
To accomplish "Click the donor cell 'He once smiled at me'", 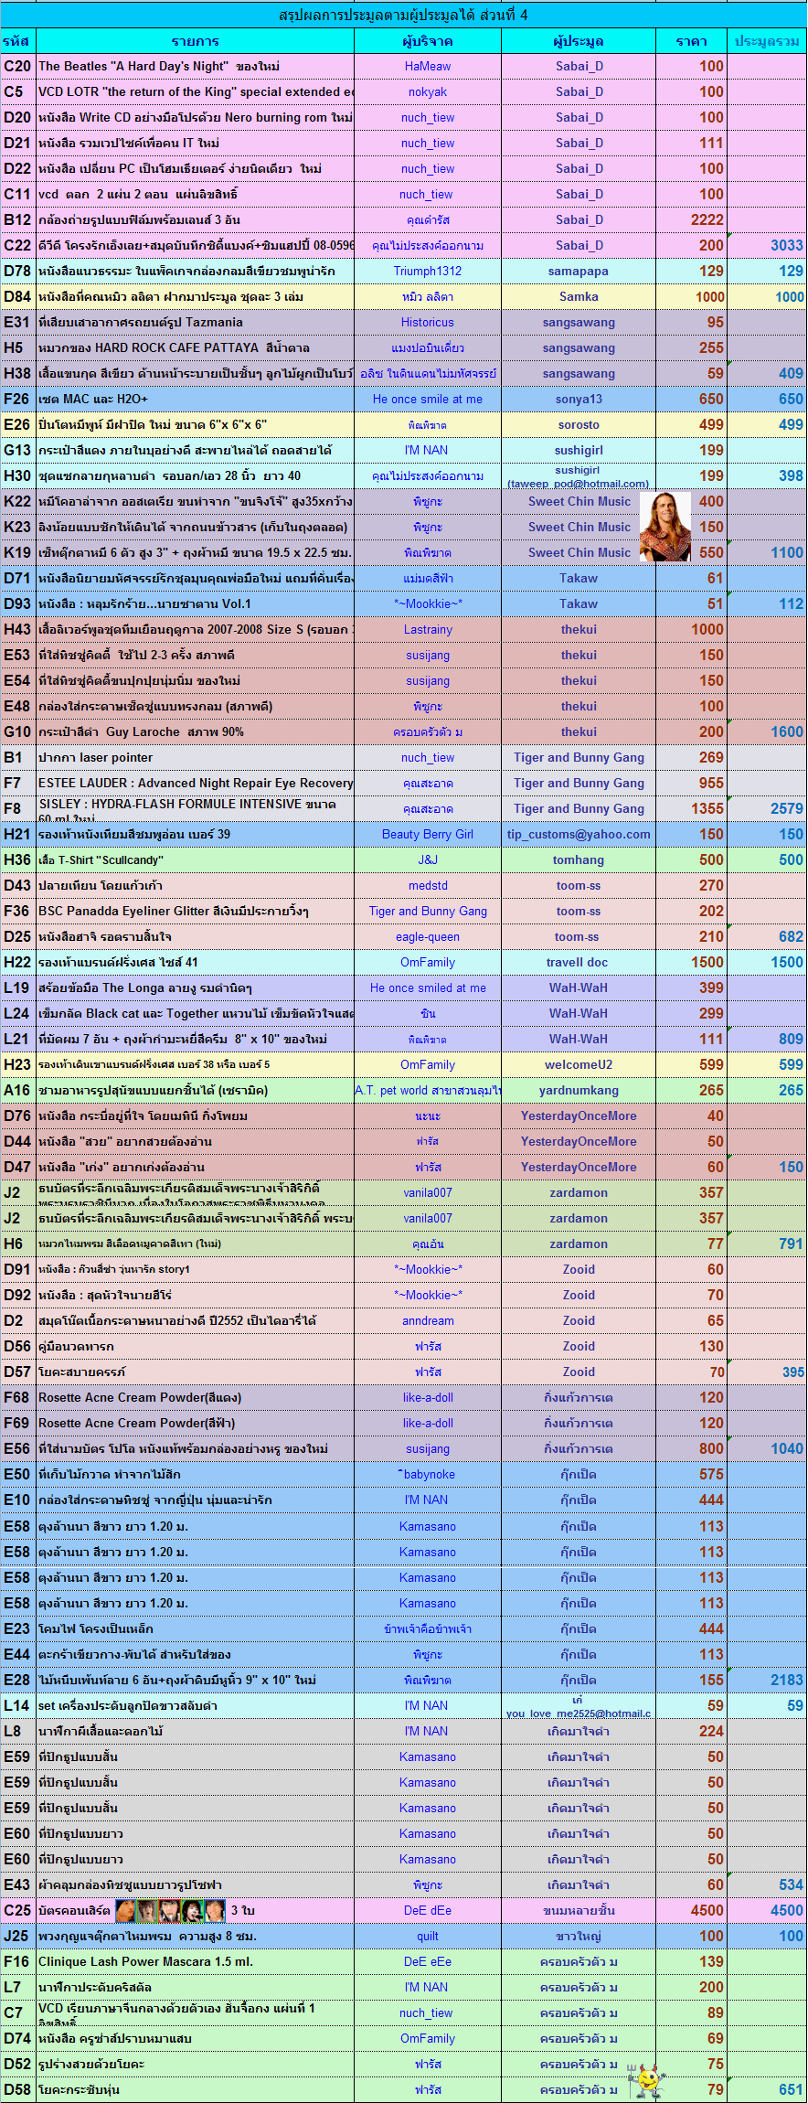I will click(x=428, y=987).
